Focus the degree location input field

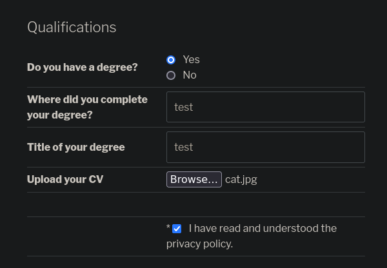point(266,107)
